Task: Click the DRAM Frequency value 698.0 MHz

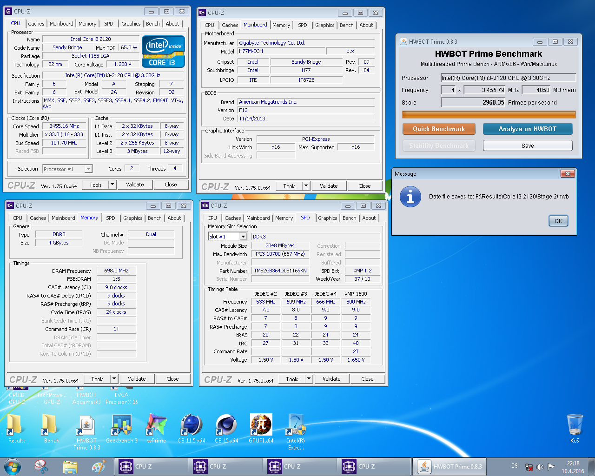Action: click(116, 271)
